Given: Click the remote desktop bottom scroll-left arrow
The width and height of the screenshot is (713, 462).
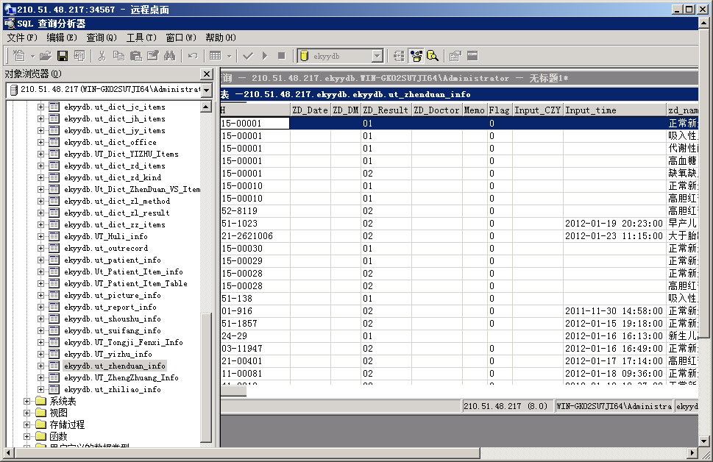Looking at the screenshot, I should pos(8,453).
